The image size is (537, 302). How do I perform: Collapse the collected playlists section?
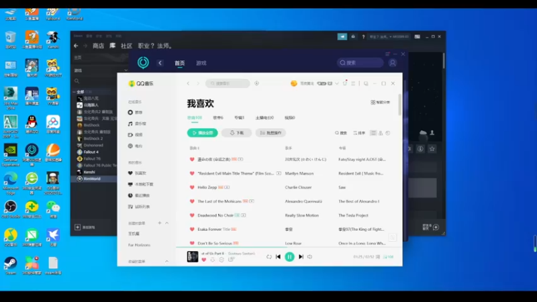pos(166,261)
